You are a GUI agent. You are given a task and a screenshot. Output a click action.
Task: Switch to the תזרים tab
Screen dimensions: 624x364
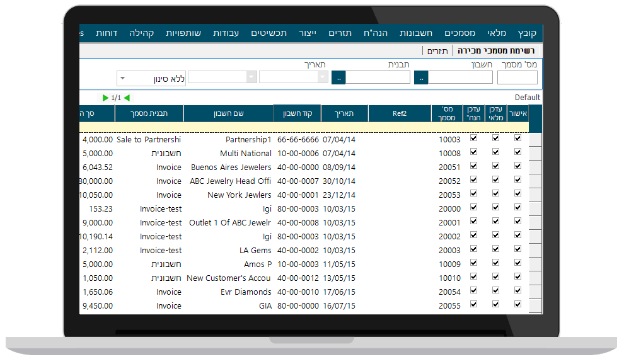437,51
